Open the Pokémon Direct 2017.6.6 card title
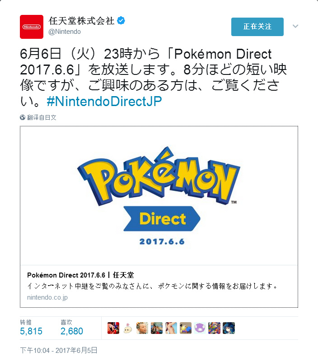This screenshot has height=361, width=318. coord(80,275)
